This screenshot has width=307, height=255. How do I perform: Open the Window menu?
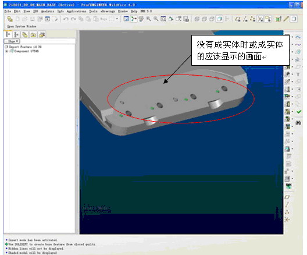(x=123, y=11)
